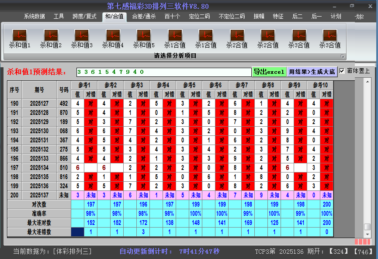Click the dark blue selected cell in 最大连错数 row
Image resolution: width=378 pixels, height=259 pixels.
pos(78,232)
